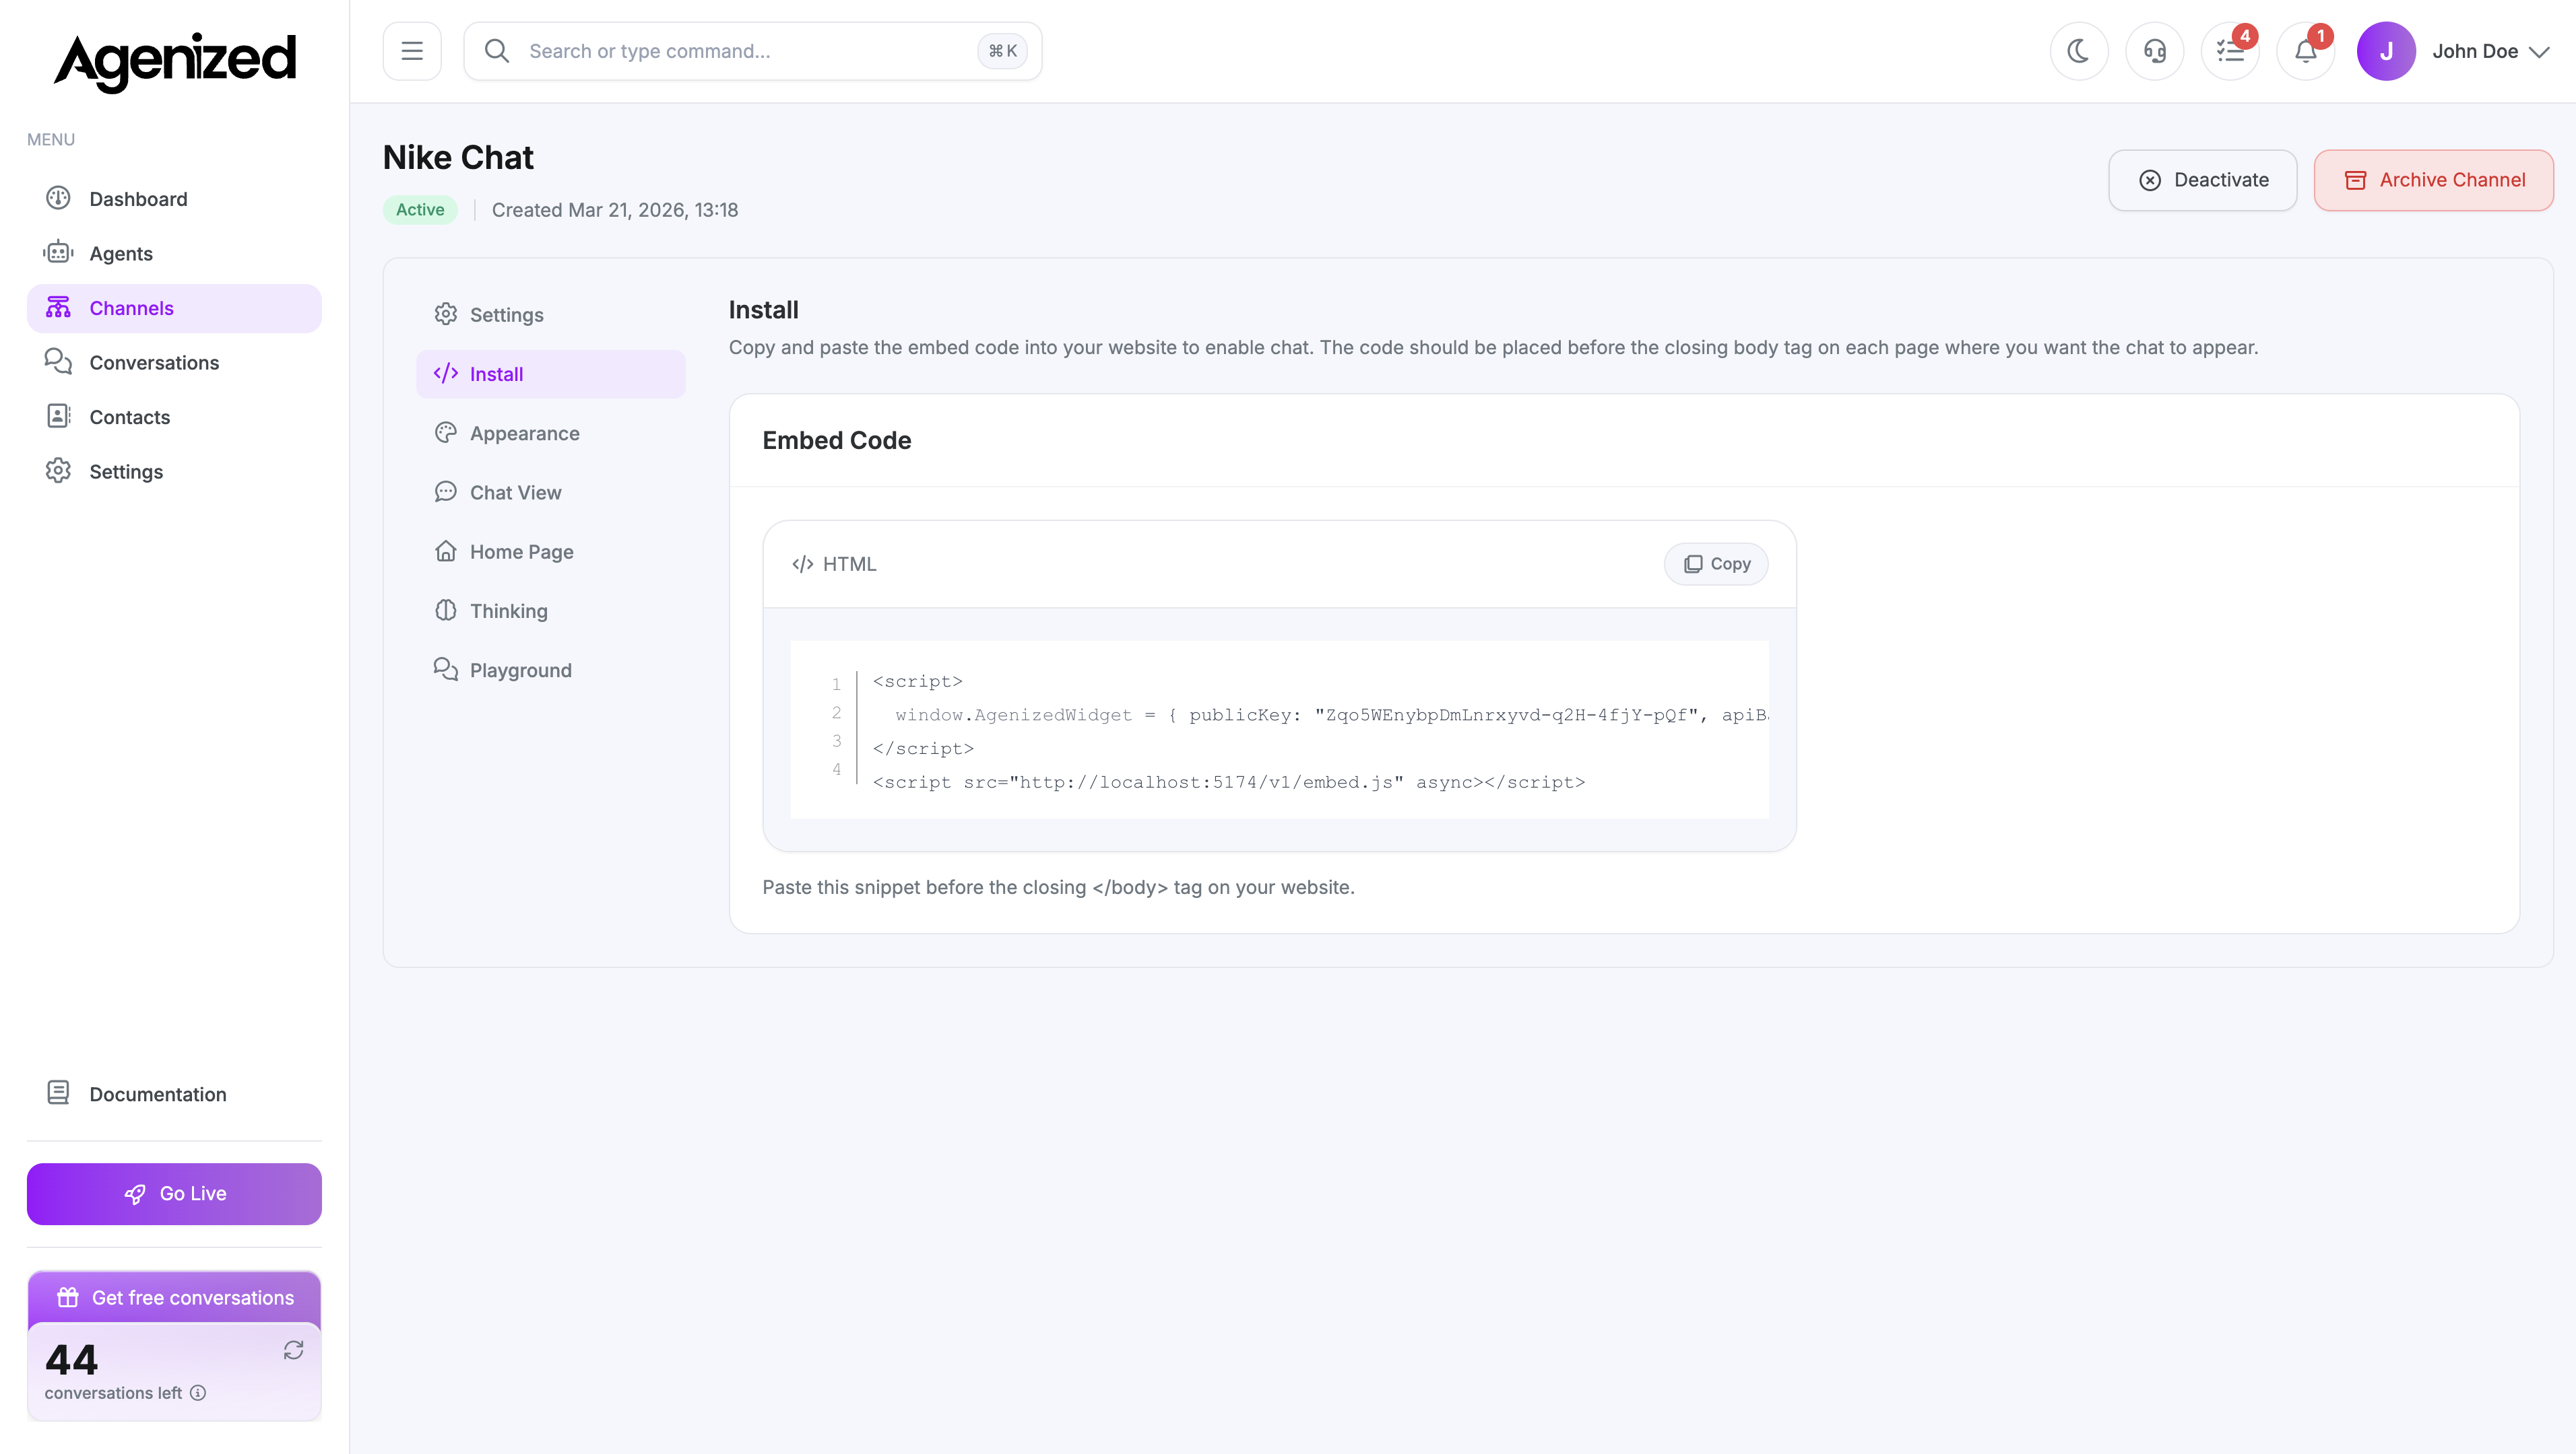Image resolution: width=2576 pixels, height=1454 pixels.
Task: Click the Home Page house icon
Action: (x=446, y=551)
